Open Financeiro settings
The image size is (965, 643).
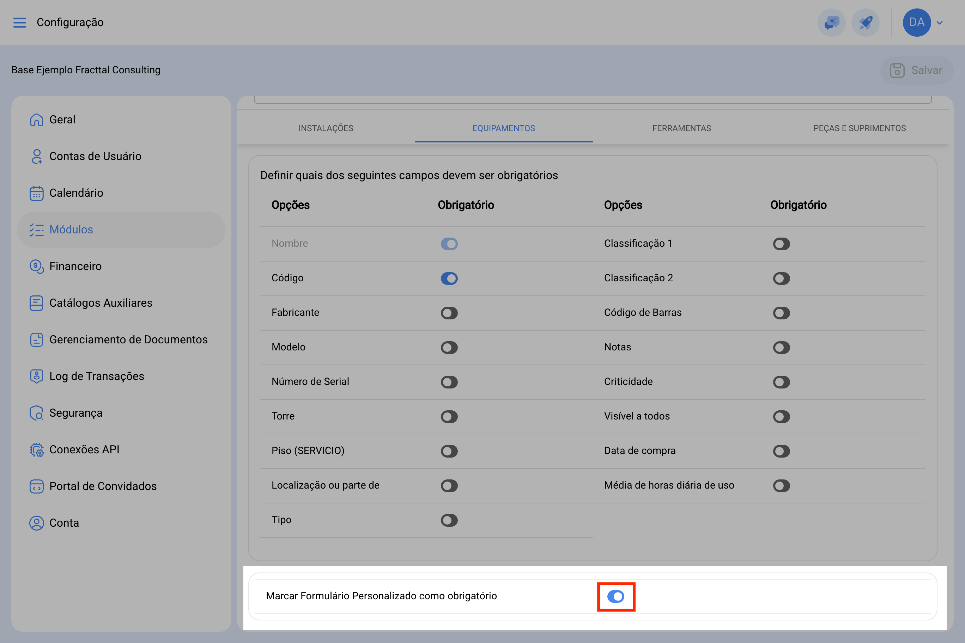click(x=121, y=267)
